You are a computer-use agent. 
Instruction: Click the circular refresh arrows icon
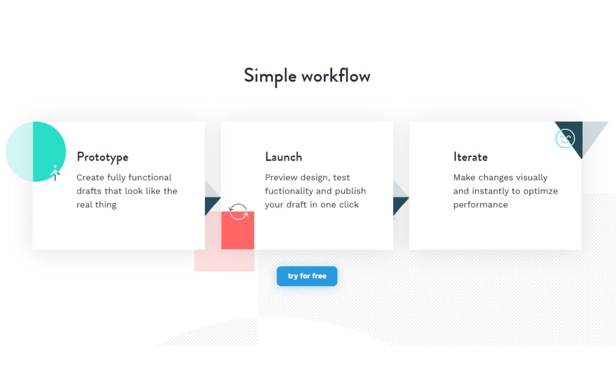[x=238, y=212]
